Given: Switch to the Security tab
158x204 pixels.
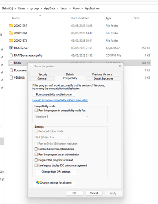Looking at the screenshot, I should 43,74.
